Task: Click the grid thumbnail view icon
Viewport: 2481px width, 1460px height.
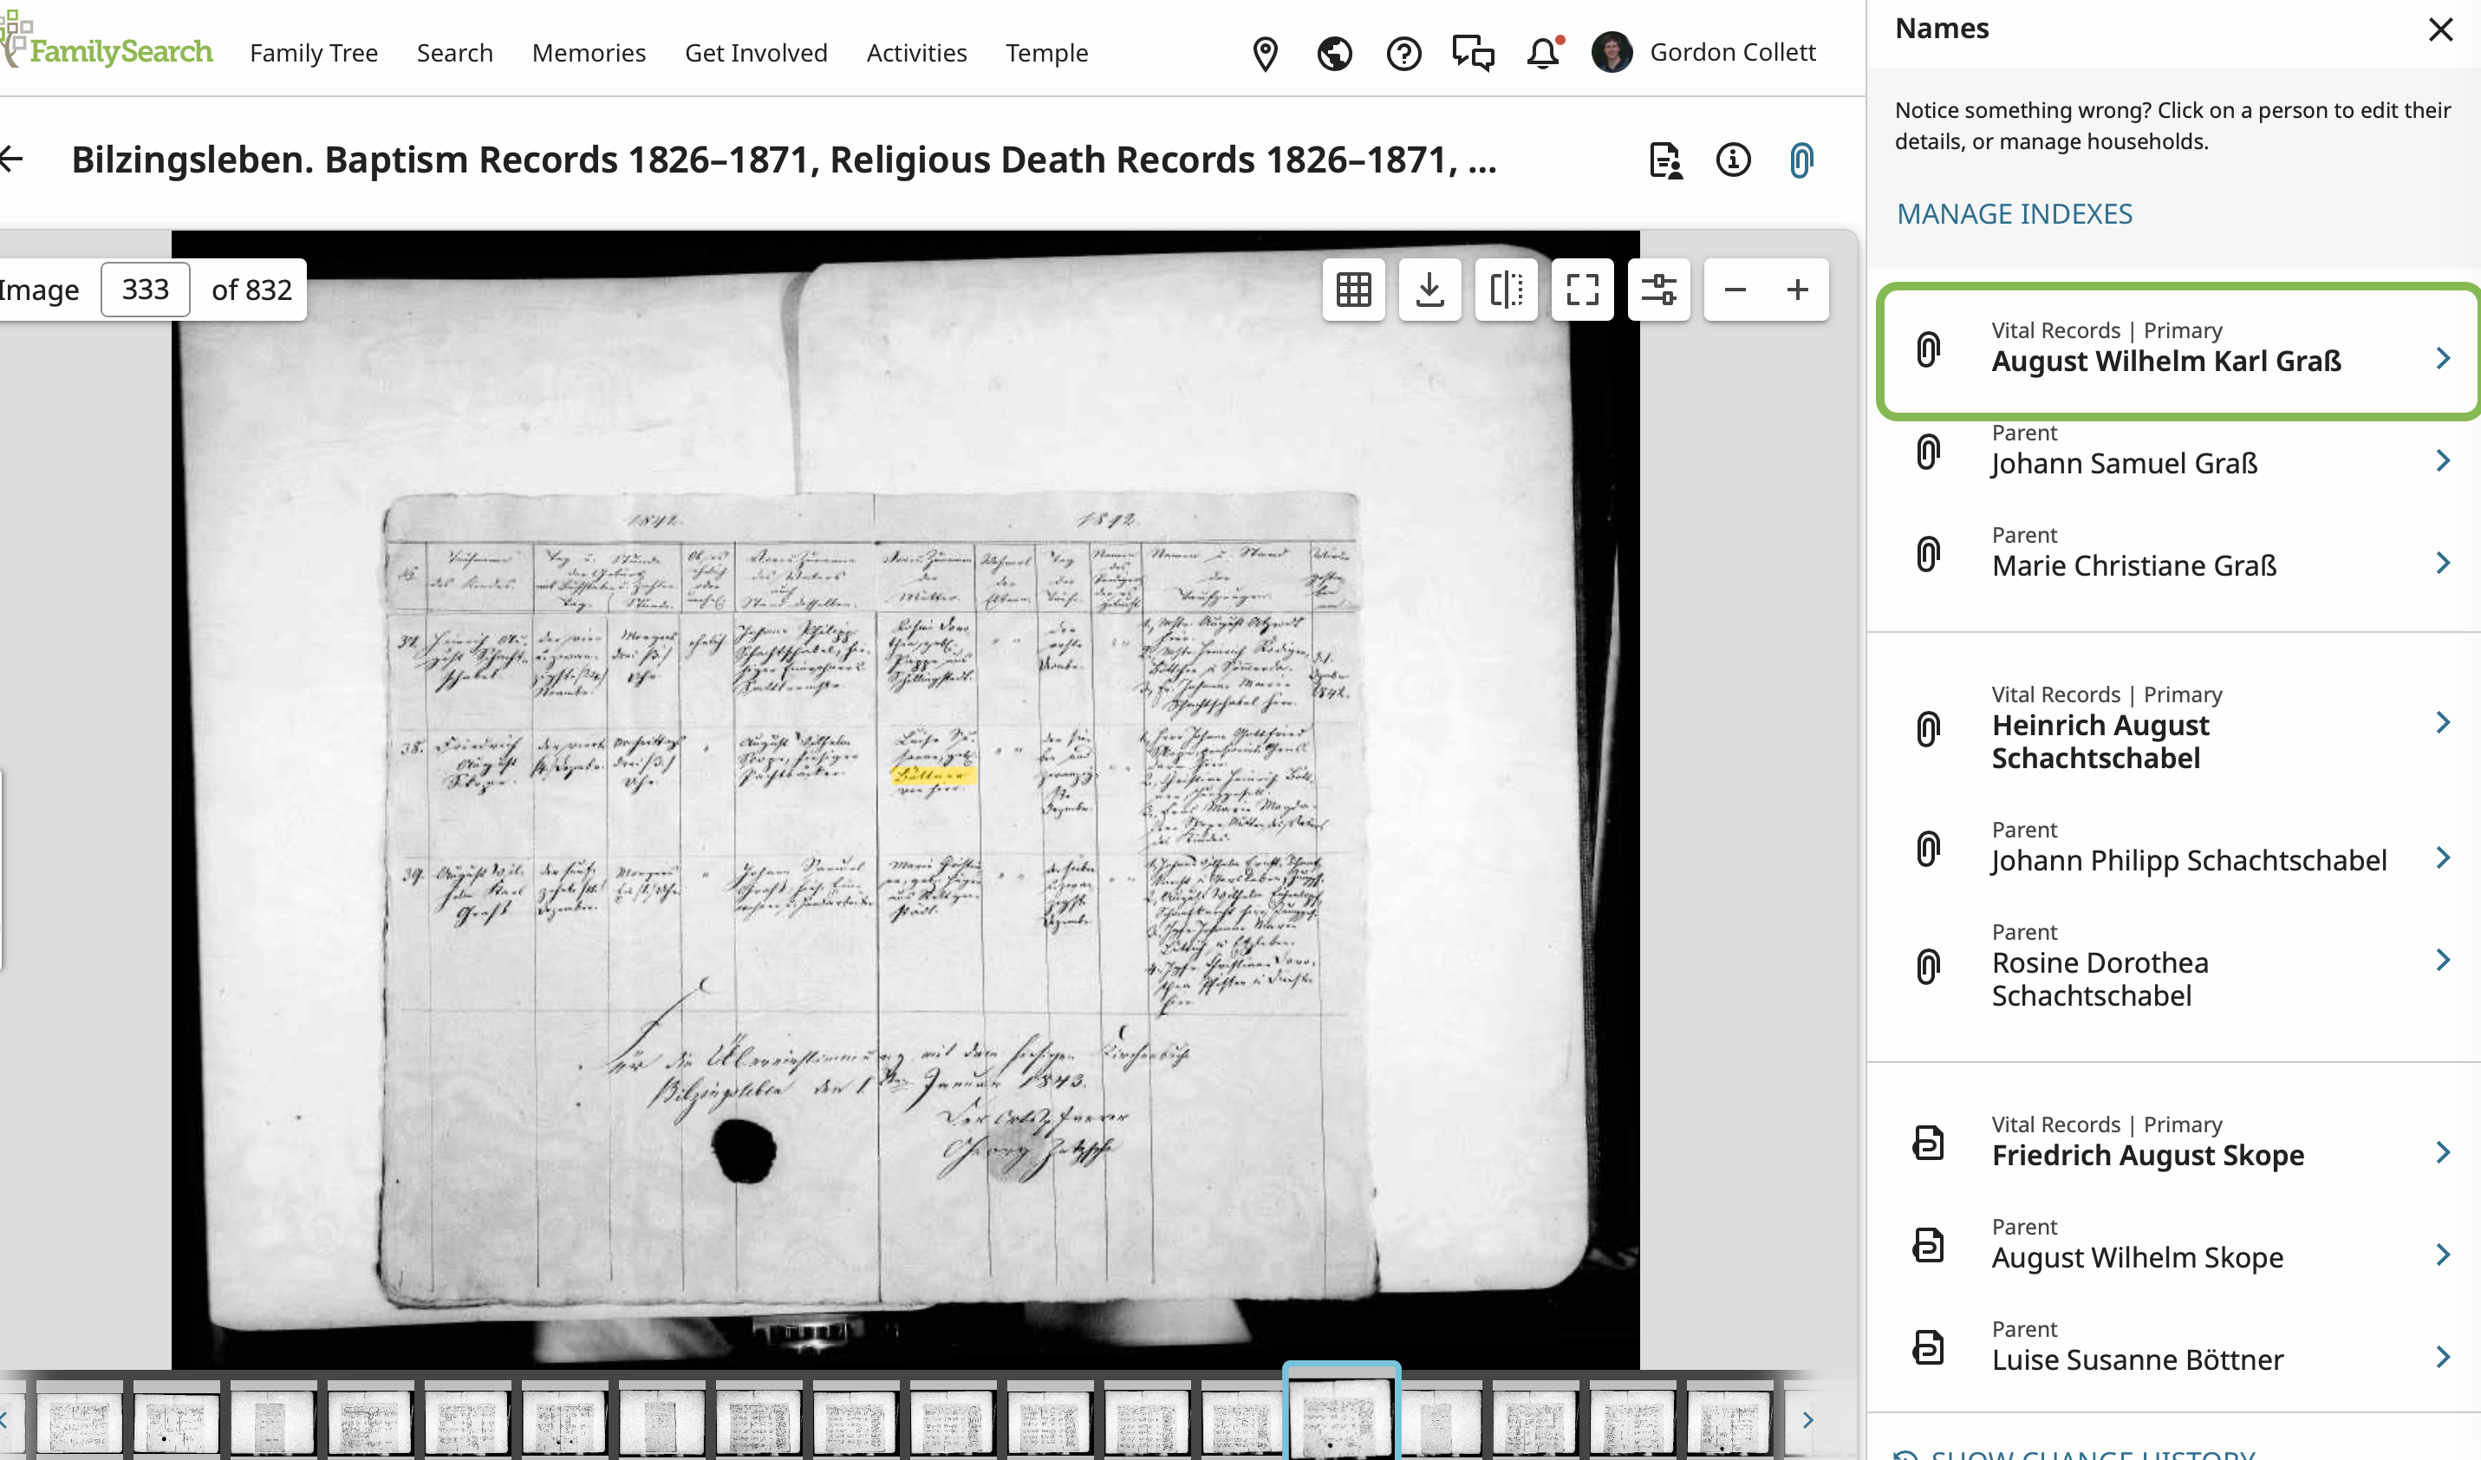Action: [1354, 290]
